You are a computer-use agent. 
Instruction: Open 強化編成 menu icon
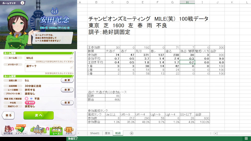(x=8, y=130)
